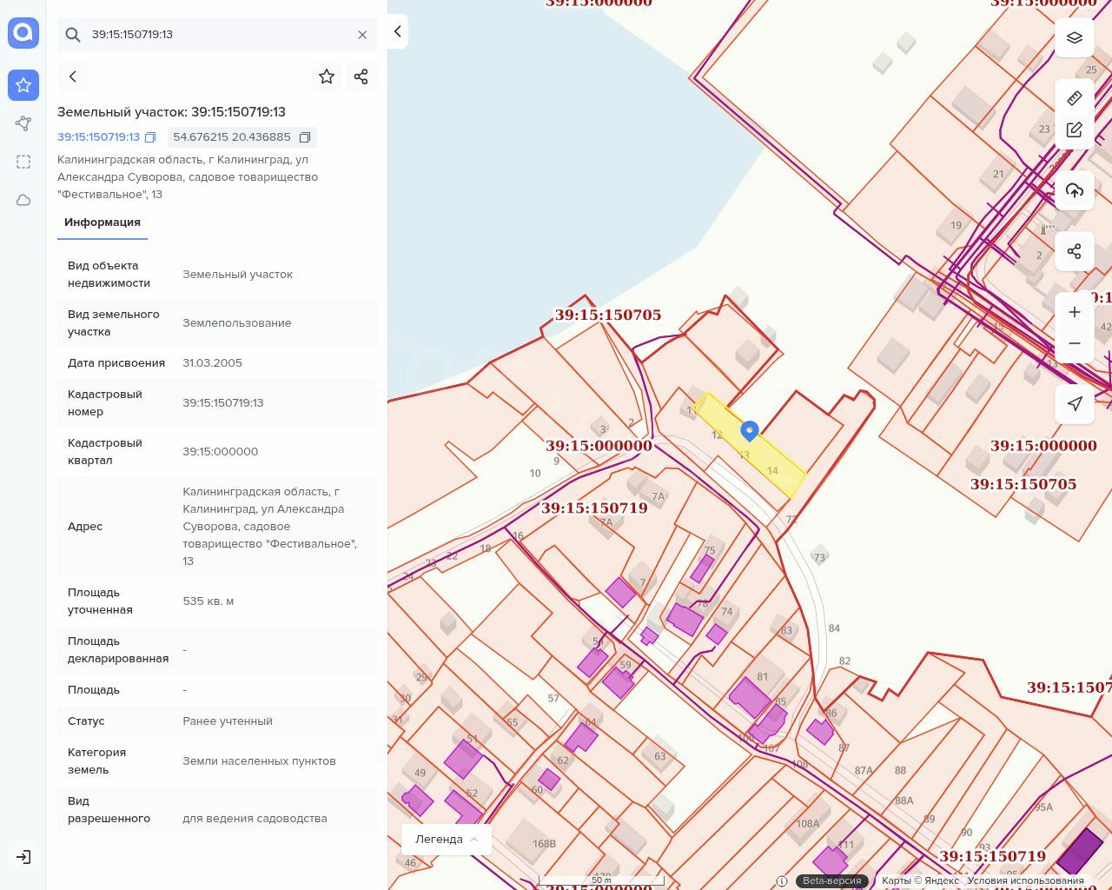
Task: Zoom in on the map
Action: [x=1075, y=312]
